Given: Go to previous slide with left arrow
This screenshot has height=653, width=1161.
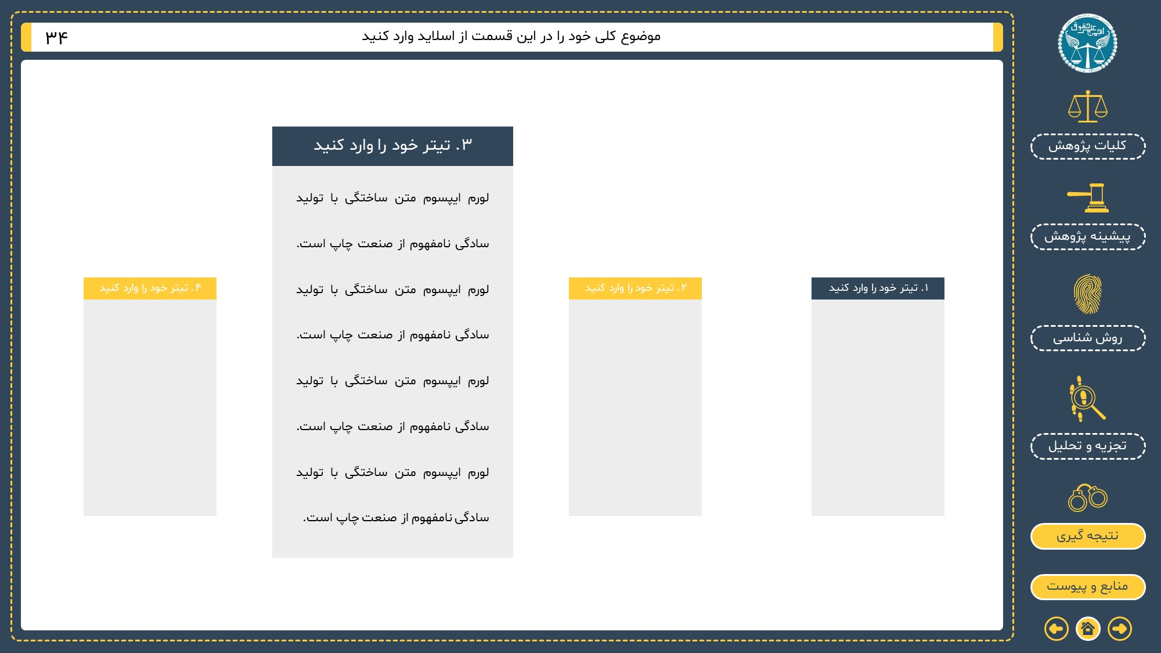Looking at the screenshot, I should click(1056, 629).
